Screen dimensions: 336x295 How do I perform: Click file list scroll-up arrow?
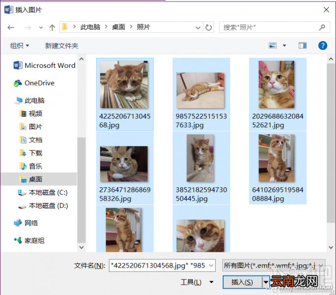click(x=331, y=59)
